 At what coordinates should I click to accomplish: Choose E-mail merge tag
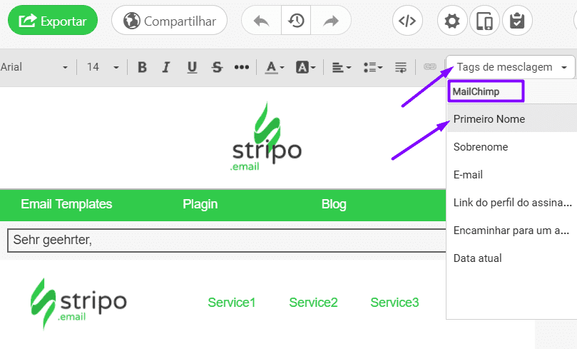[x=511, y=174]
